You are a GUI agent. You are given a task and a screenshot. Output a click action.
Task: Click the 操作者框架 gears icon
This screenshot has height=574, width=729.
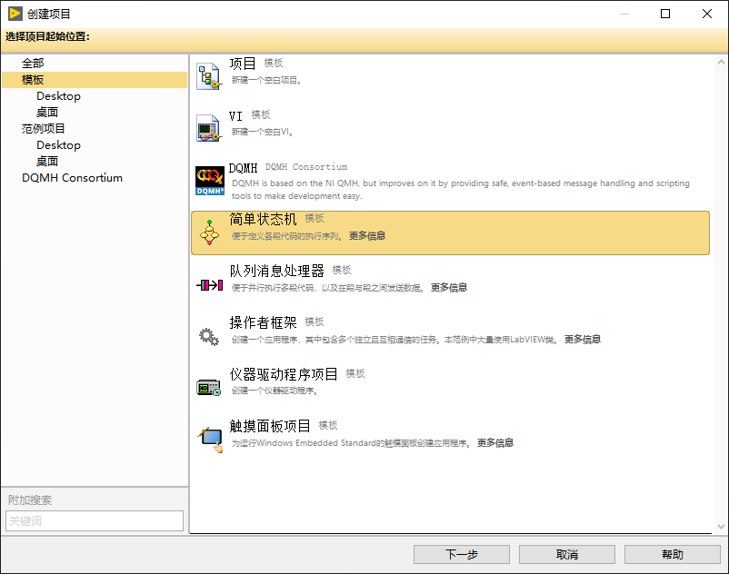[209, 337]
